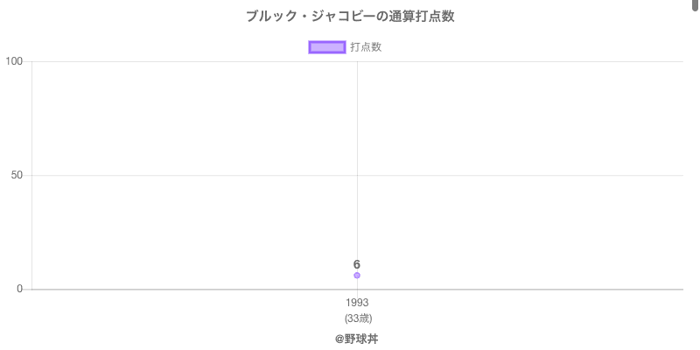Click the y-axis label 100

14,61
